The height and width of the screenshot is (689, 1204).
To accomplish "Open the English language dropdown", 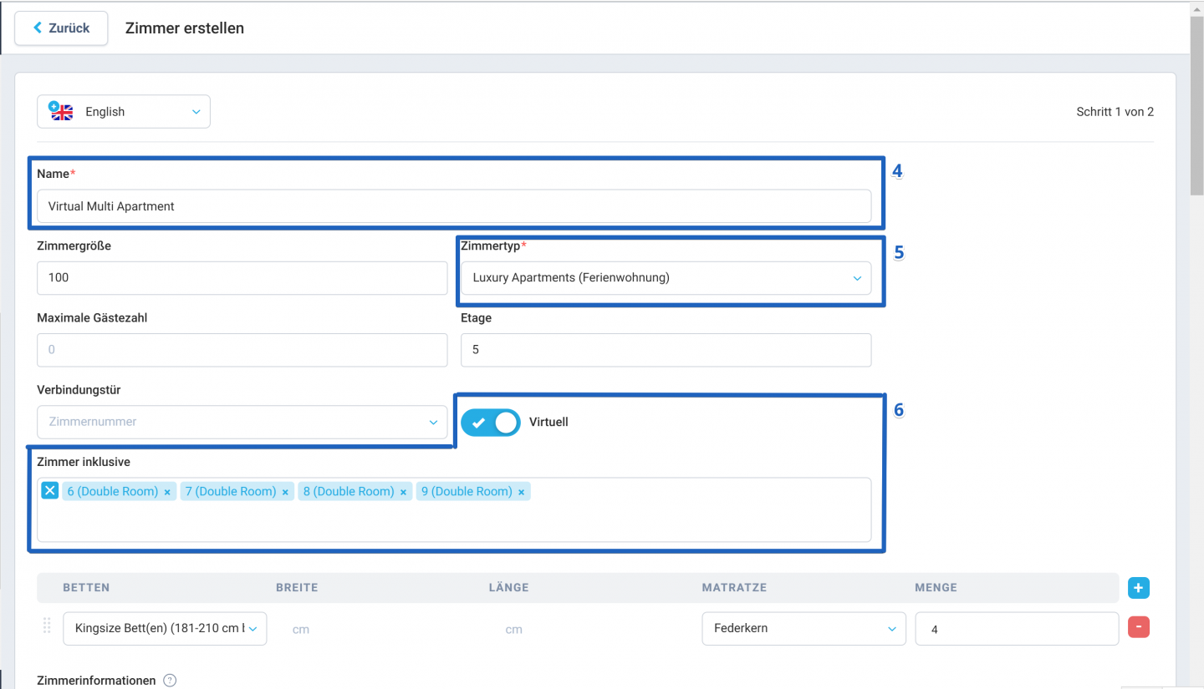I will point(124,112).
